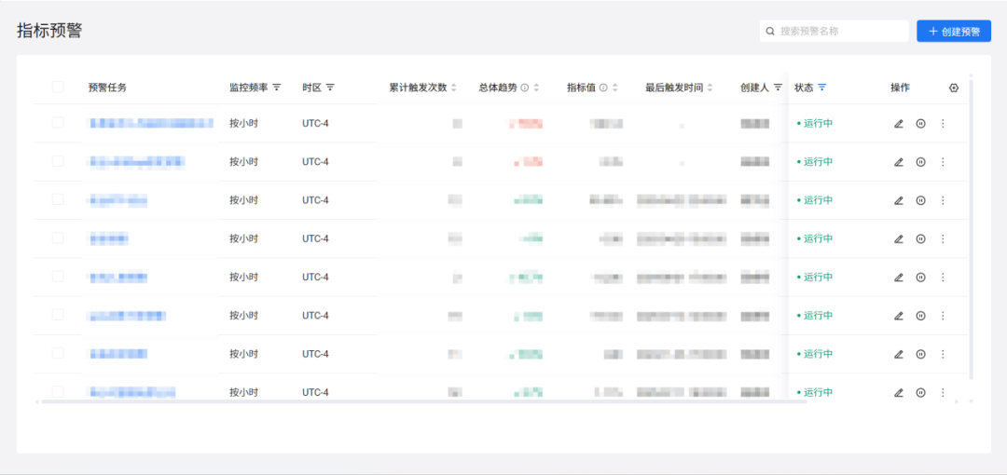Open the more options dots in third row
This screenshot has height=475, width=1007.
[x=943, y=201]
